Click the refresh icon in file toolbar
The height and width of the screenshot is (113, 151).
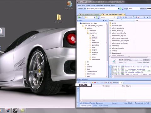coord(124,17)
